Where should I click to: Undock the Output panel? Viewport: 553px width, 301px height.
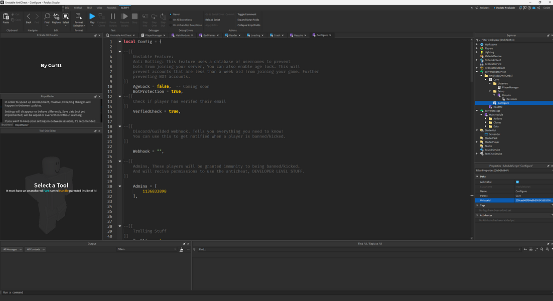click(184, 243)
